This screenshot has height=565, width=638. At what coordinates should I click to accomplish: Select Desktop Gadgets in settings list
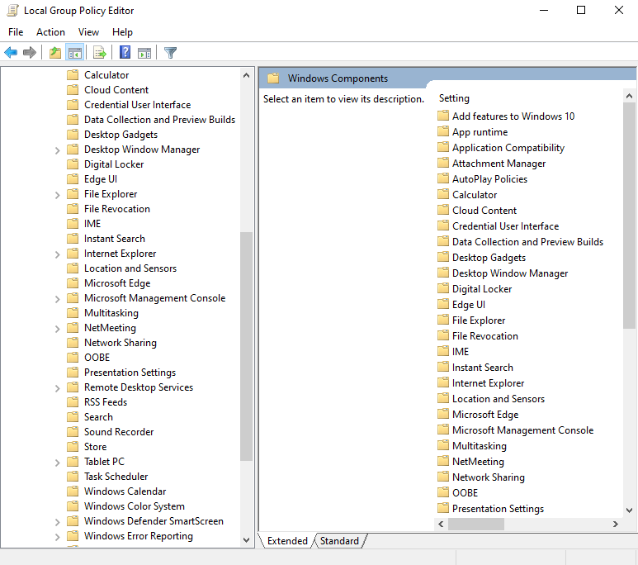click(x=489, y=258)
